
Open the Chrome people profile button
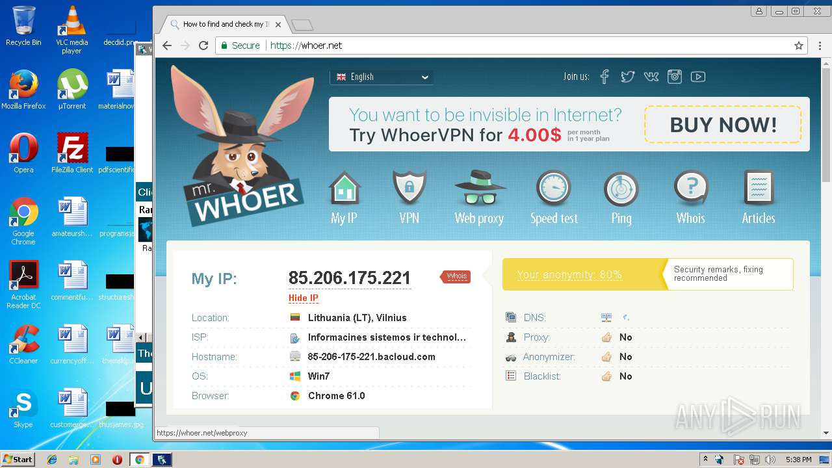[759, 11]
